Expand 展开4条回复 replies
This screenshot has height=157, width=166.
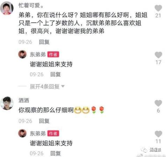(45, 87)
